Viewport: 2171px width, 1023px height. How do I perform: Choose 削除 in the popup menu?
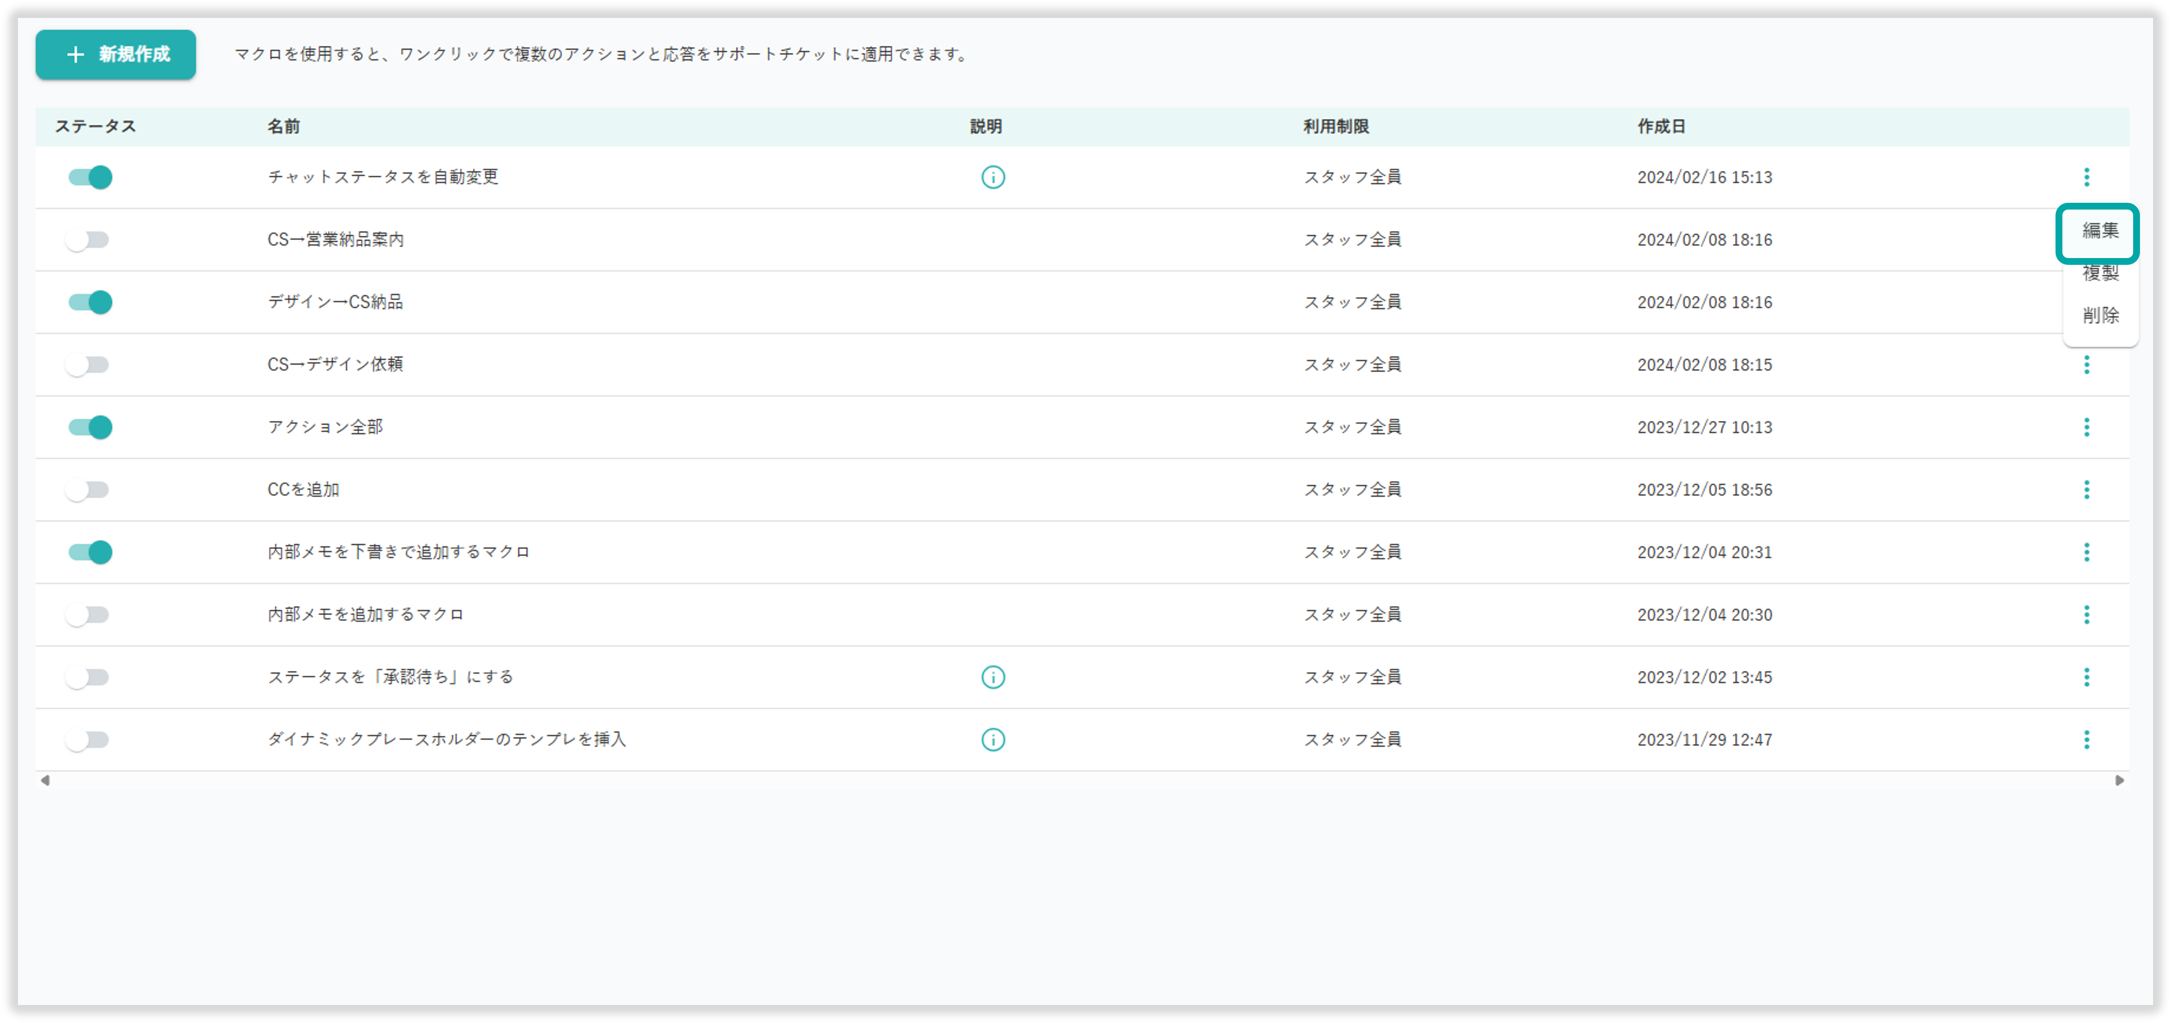(x=2099, y=315)
